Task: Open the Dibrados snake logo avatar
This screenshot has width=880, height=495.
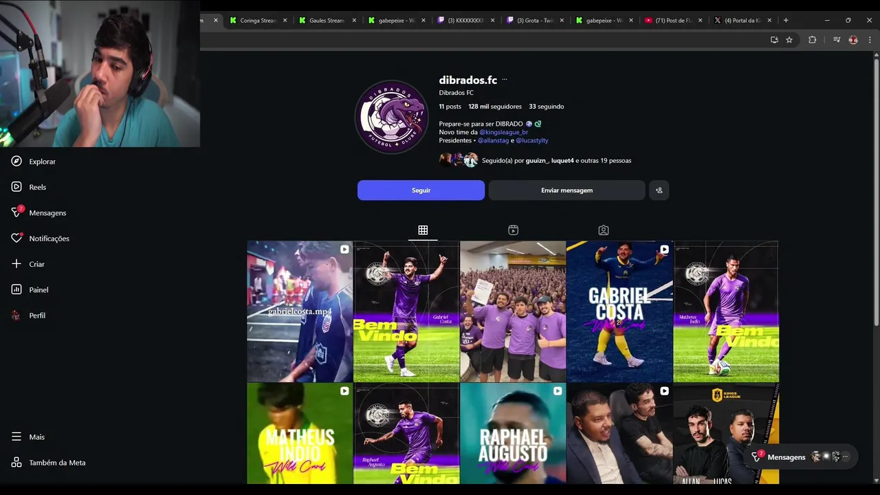Action: tap(391, 117)
